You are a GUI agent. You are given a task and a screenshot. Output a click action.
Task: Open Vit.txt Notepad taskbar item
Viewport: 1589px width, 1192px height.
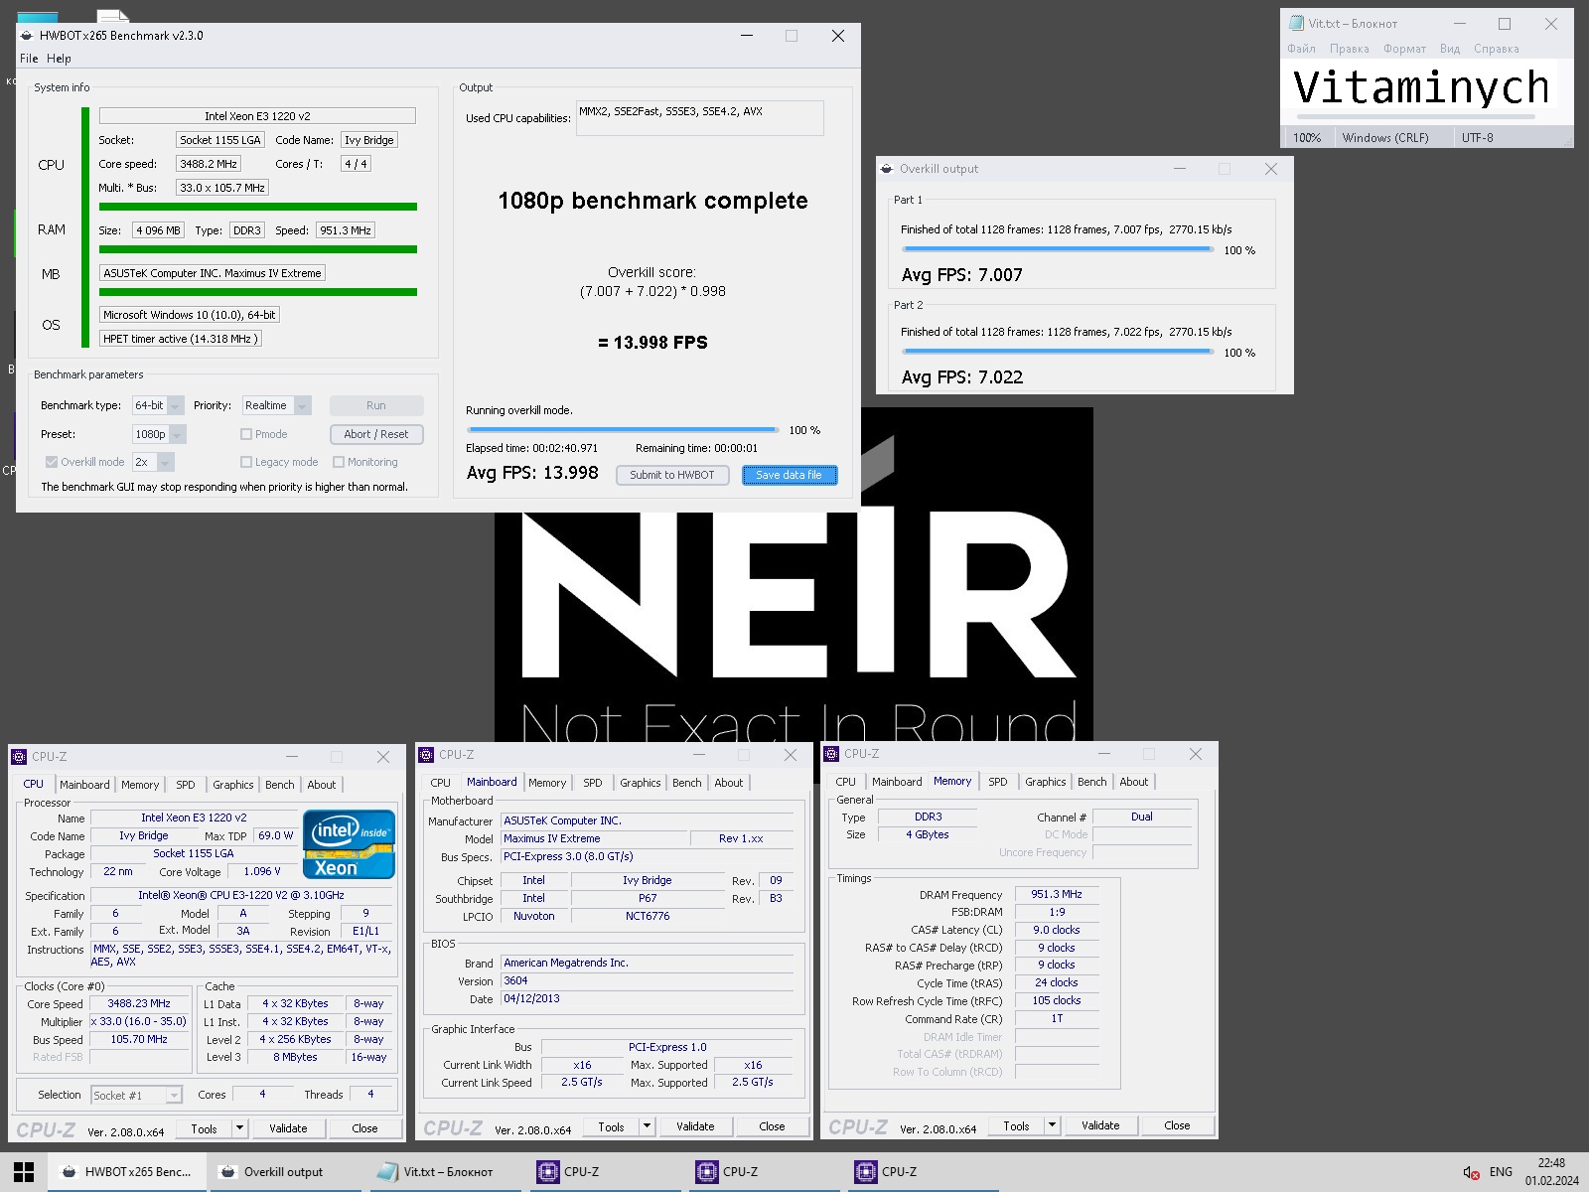445,1172
